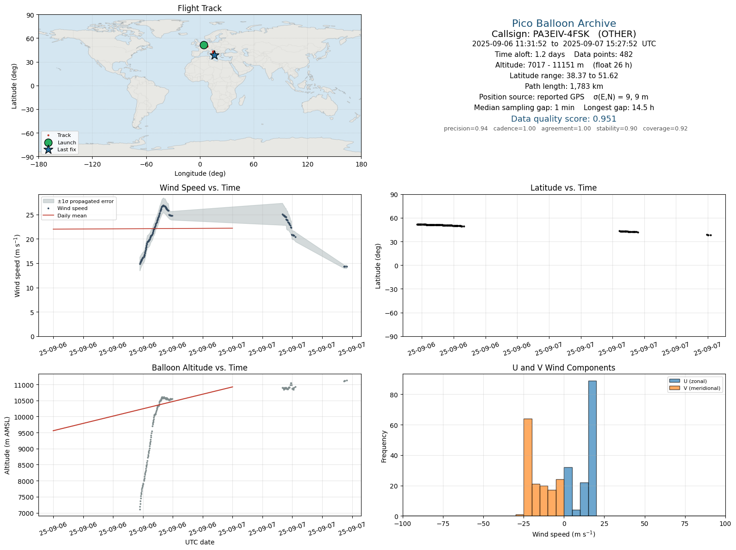Click the "−180" longitude tick label
The height and width of the screenshot is (550, 736).
[38, 164]
